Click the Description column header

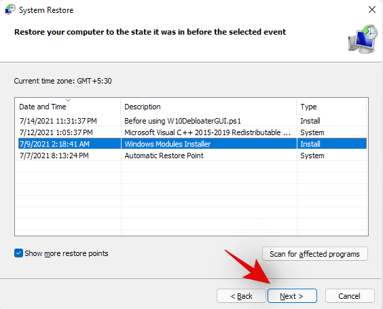[209, 107]
